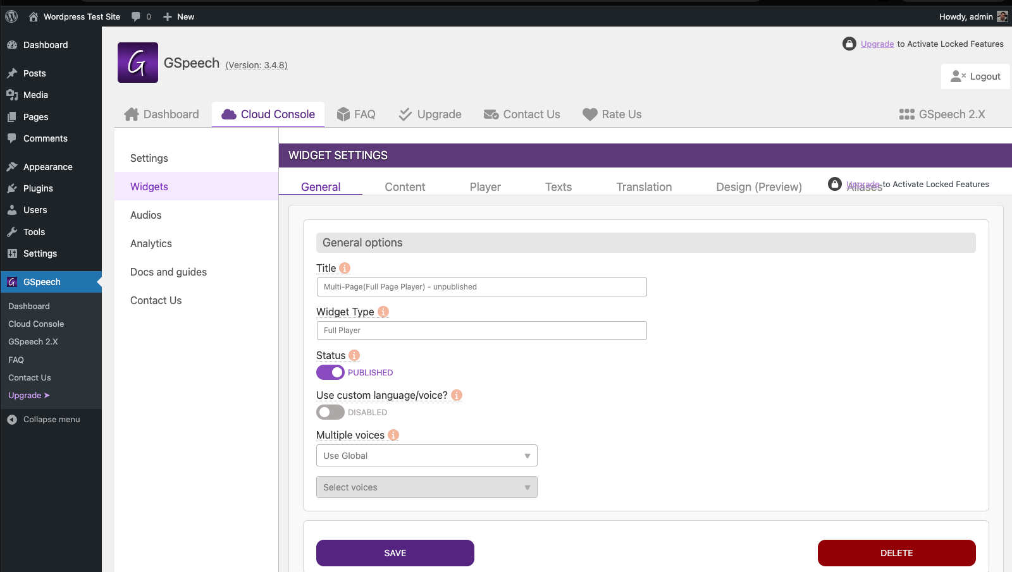Click the GSpeech icon in WordPress sidebar
This screenshot has width=1012, height=572.
coord(12,282)
